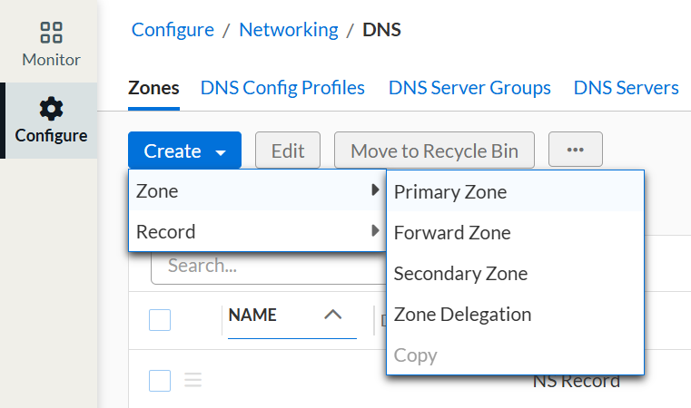Select Secondary Zone menu entry
This screenshot has height=408, width=691.
459,273
